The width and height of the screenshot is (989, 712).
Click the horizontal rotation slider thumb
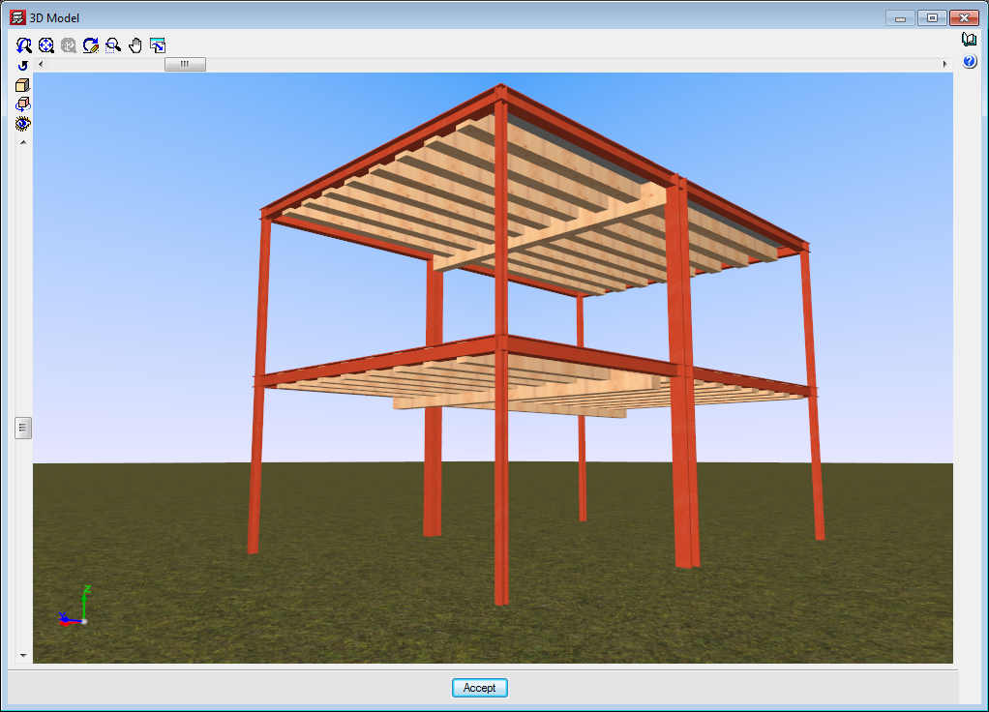[x=185, y=64]
